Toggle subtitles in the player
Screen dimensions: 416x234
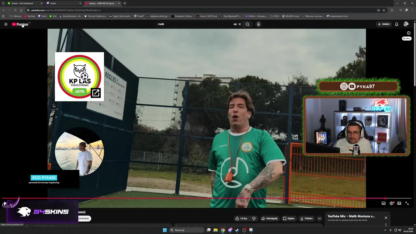[383, 203]
